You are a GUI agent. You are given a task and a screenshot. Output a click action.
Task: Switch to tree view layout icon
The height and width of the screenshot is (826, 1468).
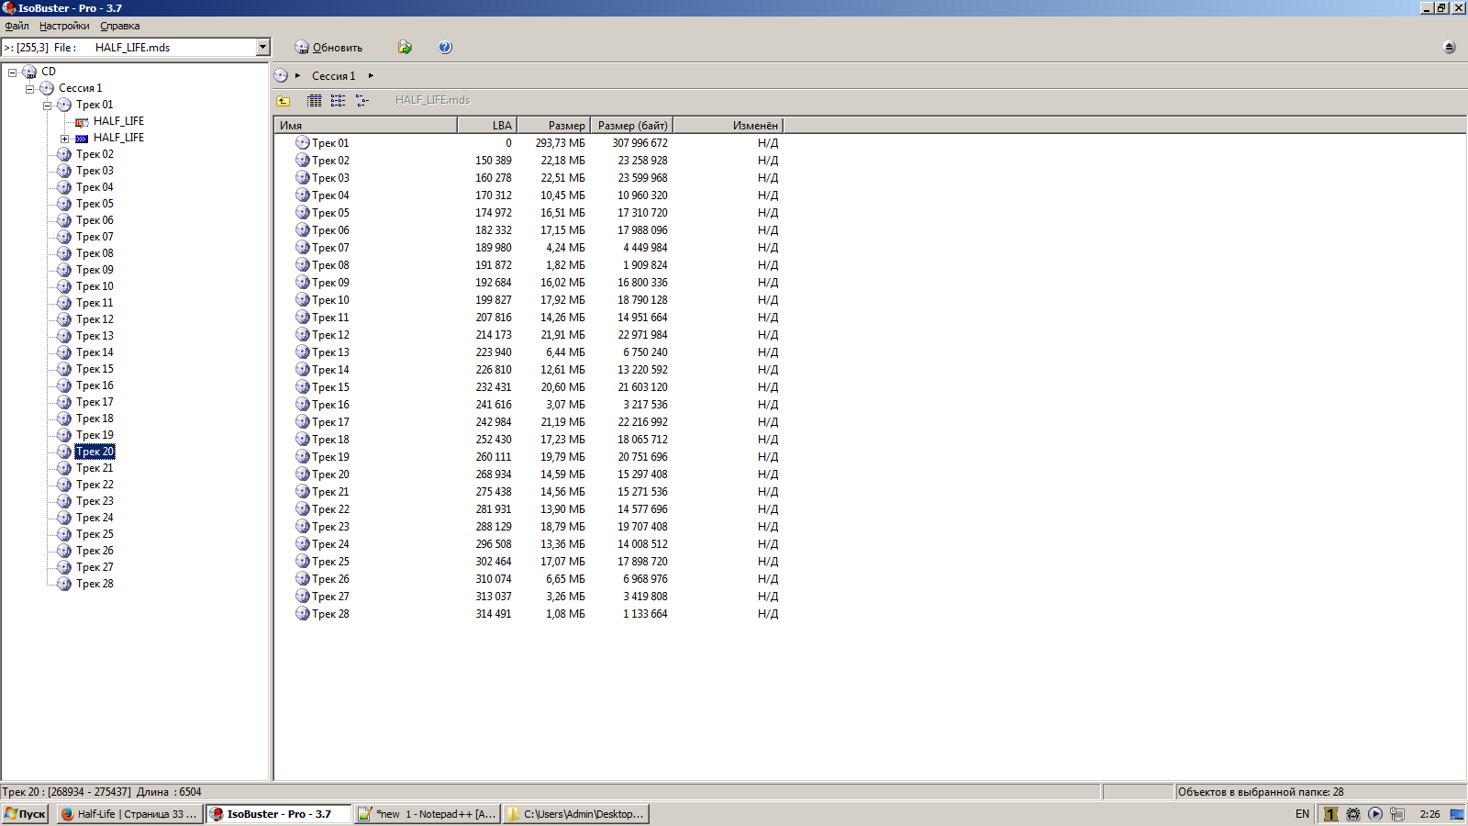pos(362,101)
